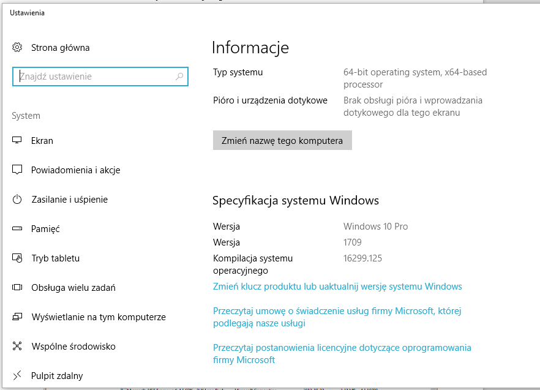Open the Zmień klucz produktu link

point(337,287)
